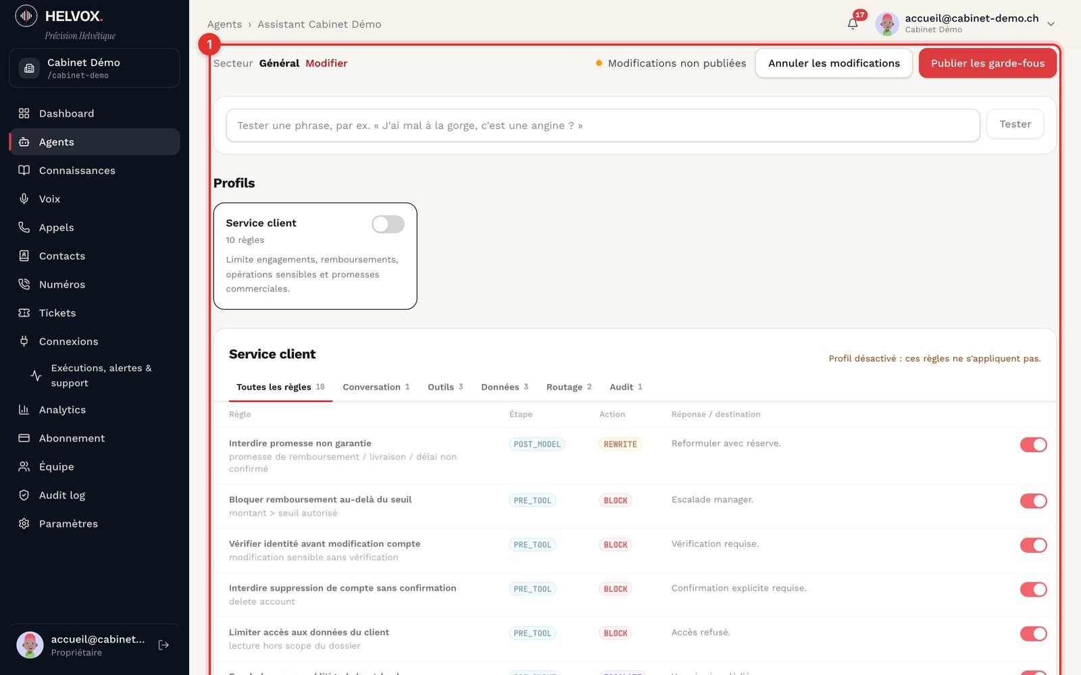
Task: Switch to the Données tab
Action: [x=505, y=387]
